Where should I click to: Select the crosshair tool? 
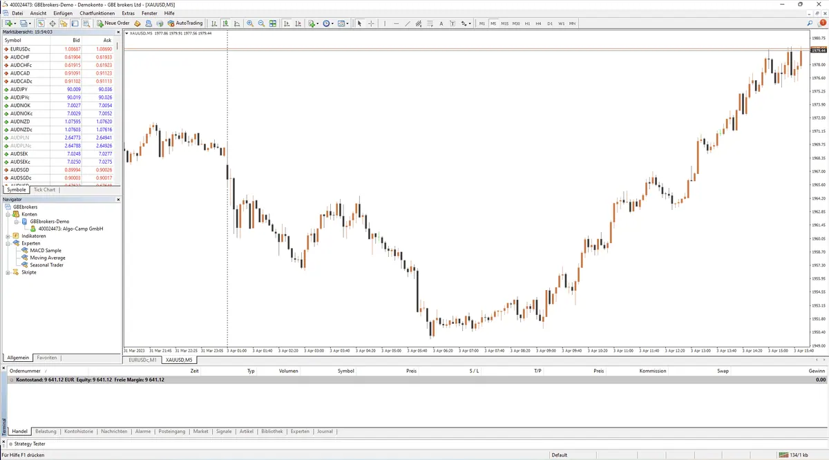372,23
